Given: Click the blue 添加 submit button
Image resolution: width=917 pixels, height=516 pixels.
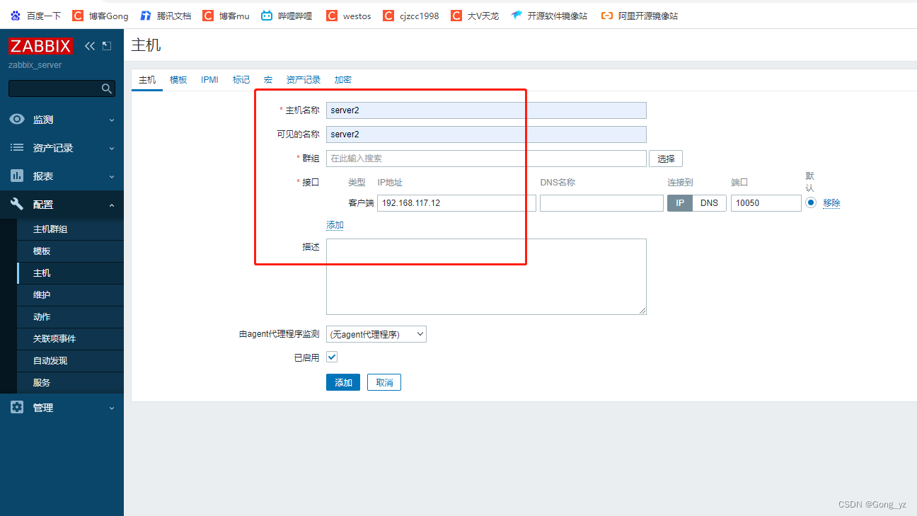Looking at the screenshot, I should coord(343,382).
